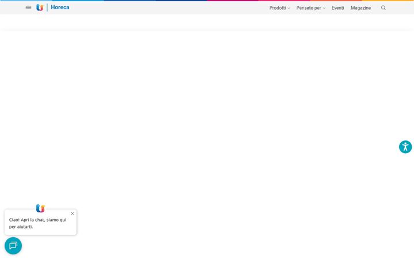Click the U logo above chat popup
Viewport: 414px width, 259px height.
click(x=40, y=208)
